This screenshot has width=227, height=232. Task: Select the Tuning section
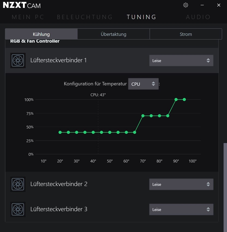tap(141, 17)
